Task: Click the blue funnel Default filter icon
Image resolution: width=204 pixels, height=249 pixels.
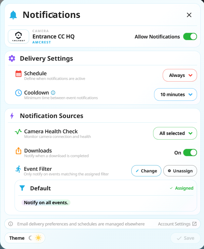Action: (x=22, y=188)
